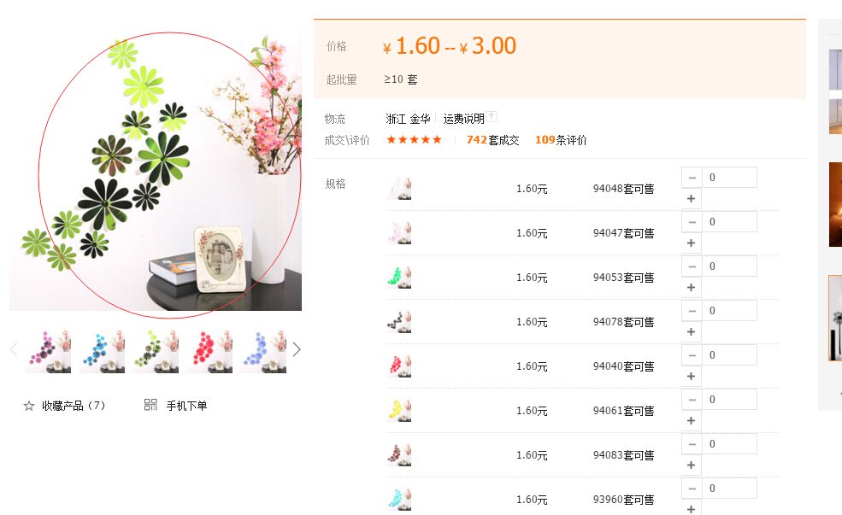
Task: Select the yellow flower variant swatch
Action: click(x=399, y=411)
